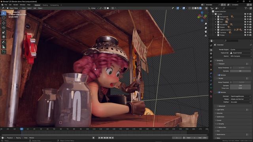253x142 pixels.
Task: Open the Physics properties tab icon
Action: [211, 80]
